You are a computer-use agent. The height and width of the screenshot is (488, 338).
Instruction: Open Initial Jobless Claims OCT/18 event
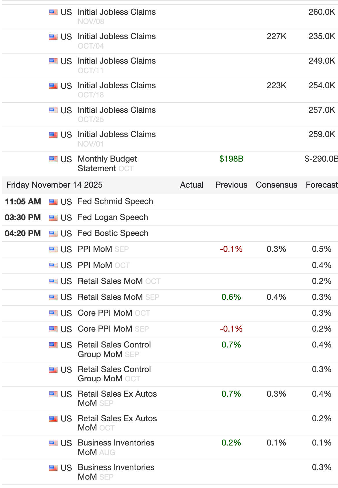coord(116,86)
